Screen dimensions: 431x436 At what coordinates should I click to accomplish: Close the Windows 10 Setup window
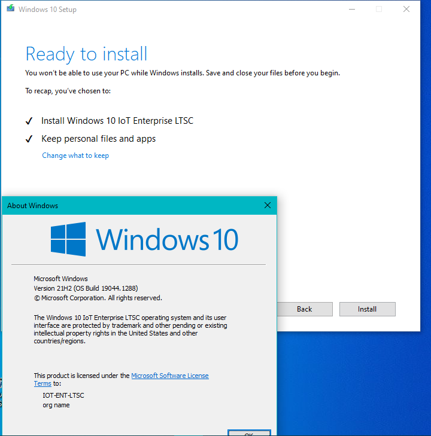coord(406,9)
